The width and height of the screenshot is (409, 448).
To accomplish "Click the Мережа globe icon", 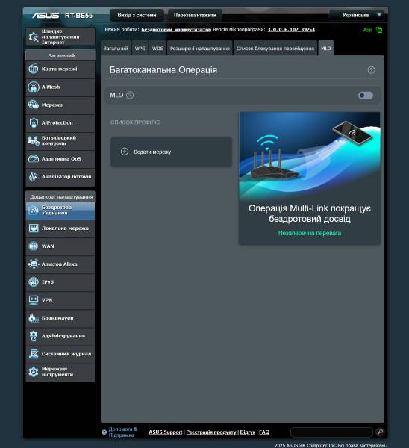I will pos(34,105).
